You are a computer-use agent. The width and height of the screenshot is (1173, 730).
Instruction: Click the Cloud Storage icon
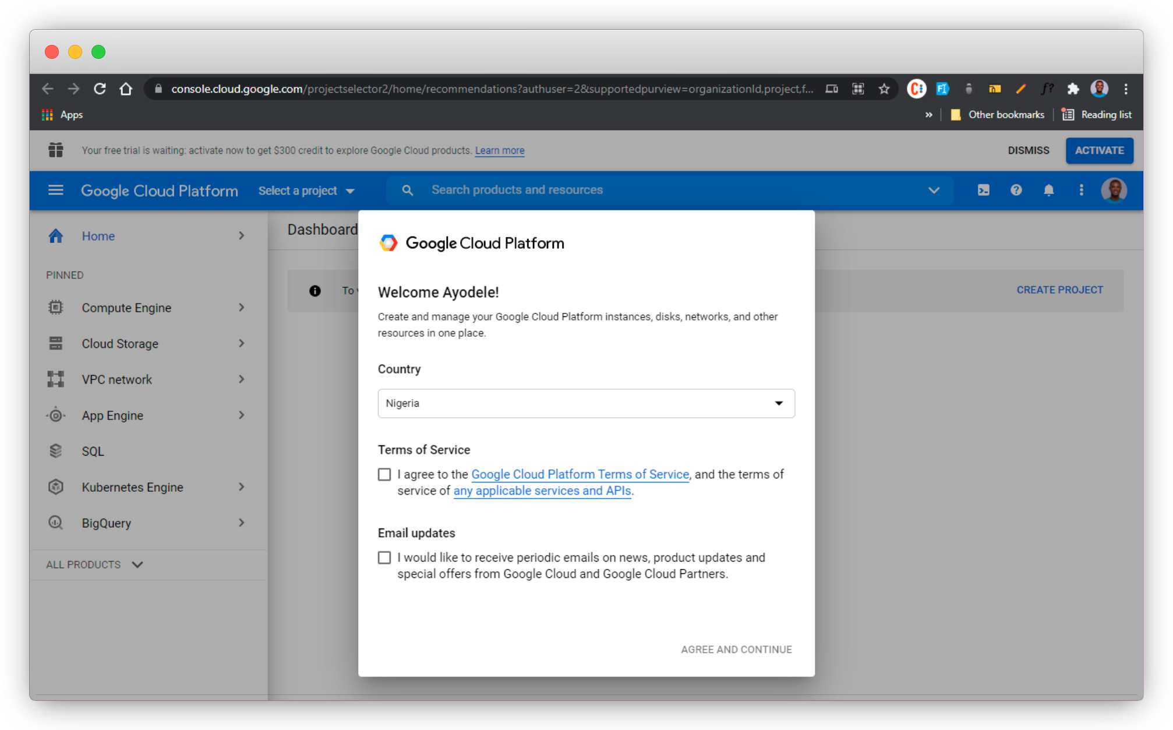click(x=55, y=344)
